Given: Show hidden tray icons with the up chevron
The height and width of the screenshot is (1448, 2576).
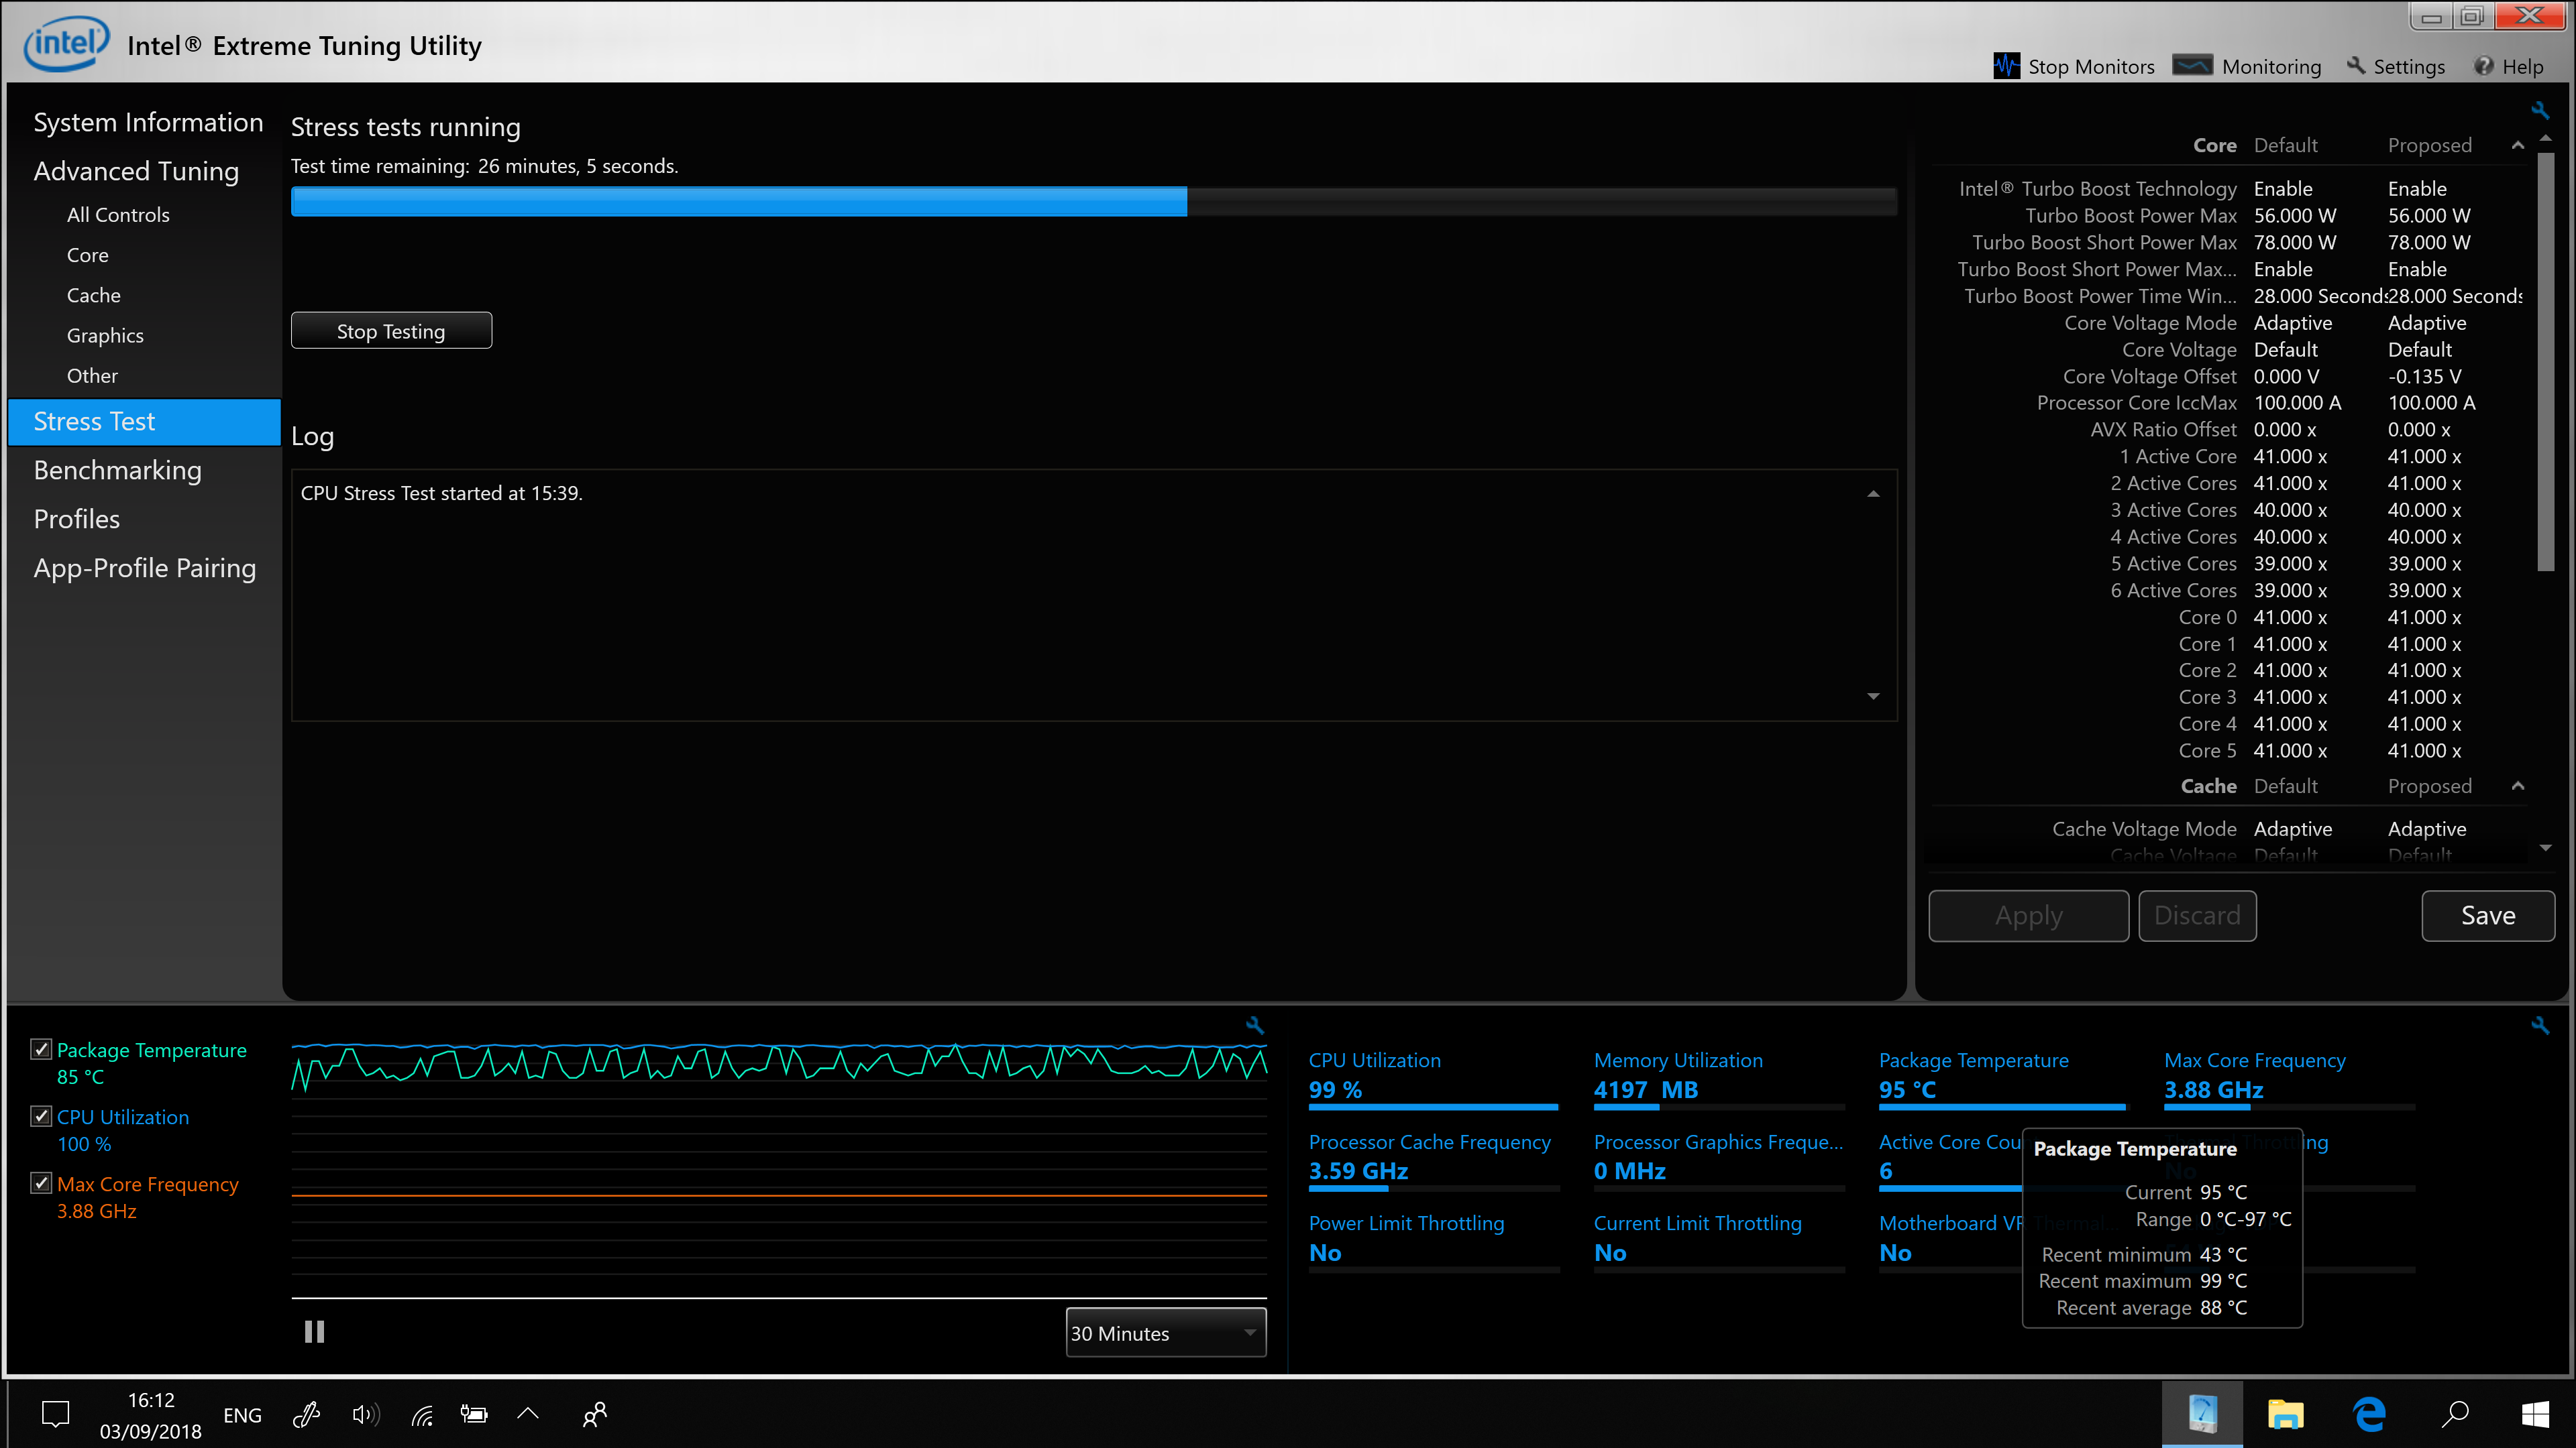Looking at the screenshot, I should [528, 1413].
